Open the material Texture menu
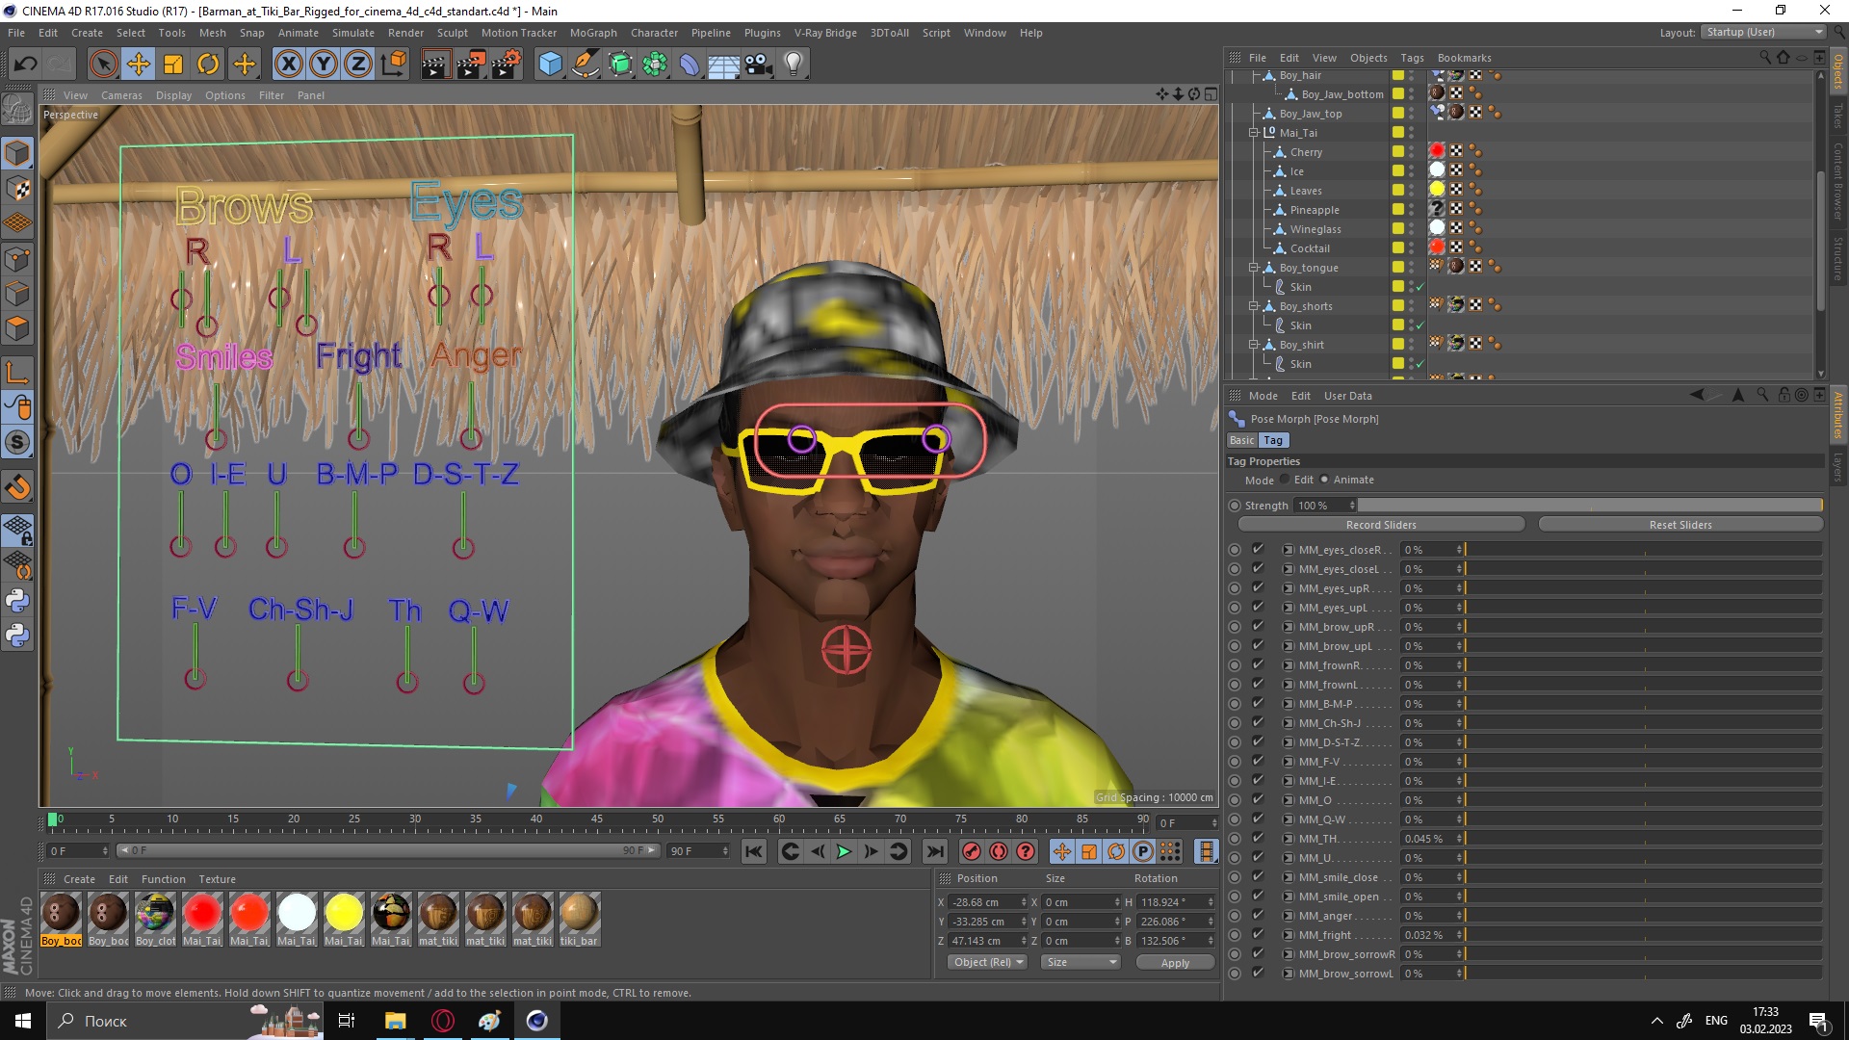Image resolution: width=1849 pixels, height=1040 pixels. (217, 879)
